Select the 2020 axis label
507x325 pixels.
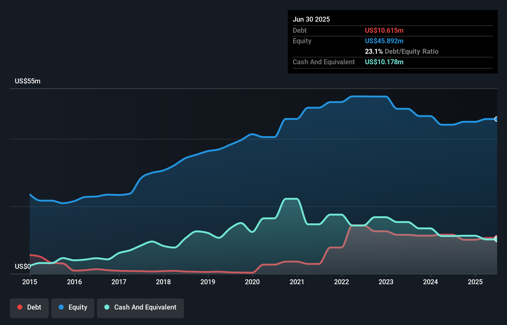tap(252, 282)
